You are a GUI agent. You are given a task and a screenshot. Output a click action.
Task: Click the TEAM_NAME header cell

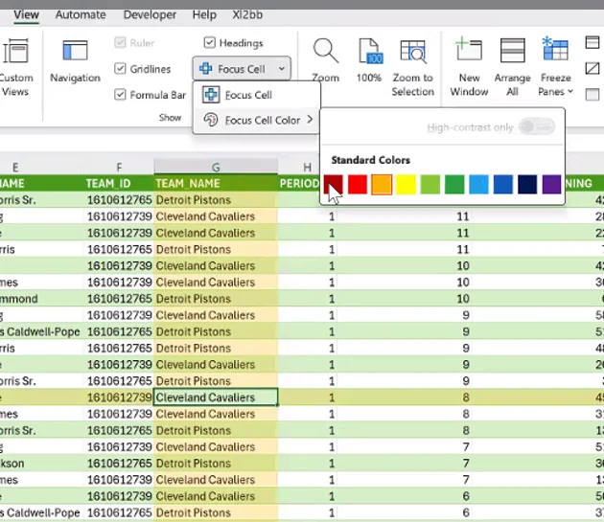point(216,183)
